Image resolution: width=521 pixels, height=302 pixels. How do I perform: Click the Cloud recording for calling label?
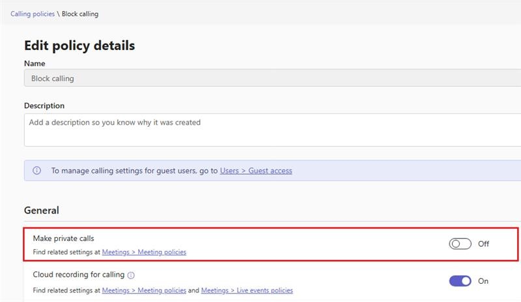[x=79, y=275]
